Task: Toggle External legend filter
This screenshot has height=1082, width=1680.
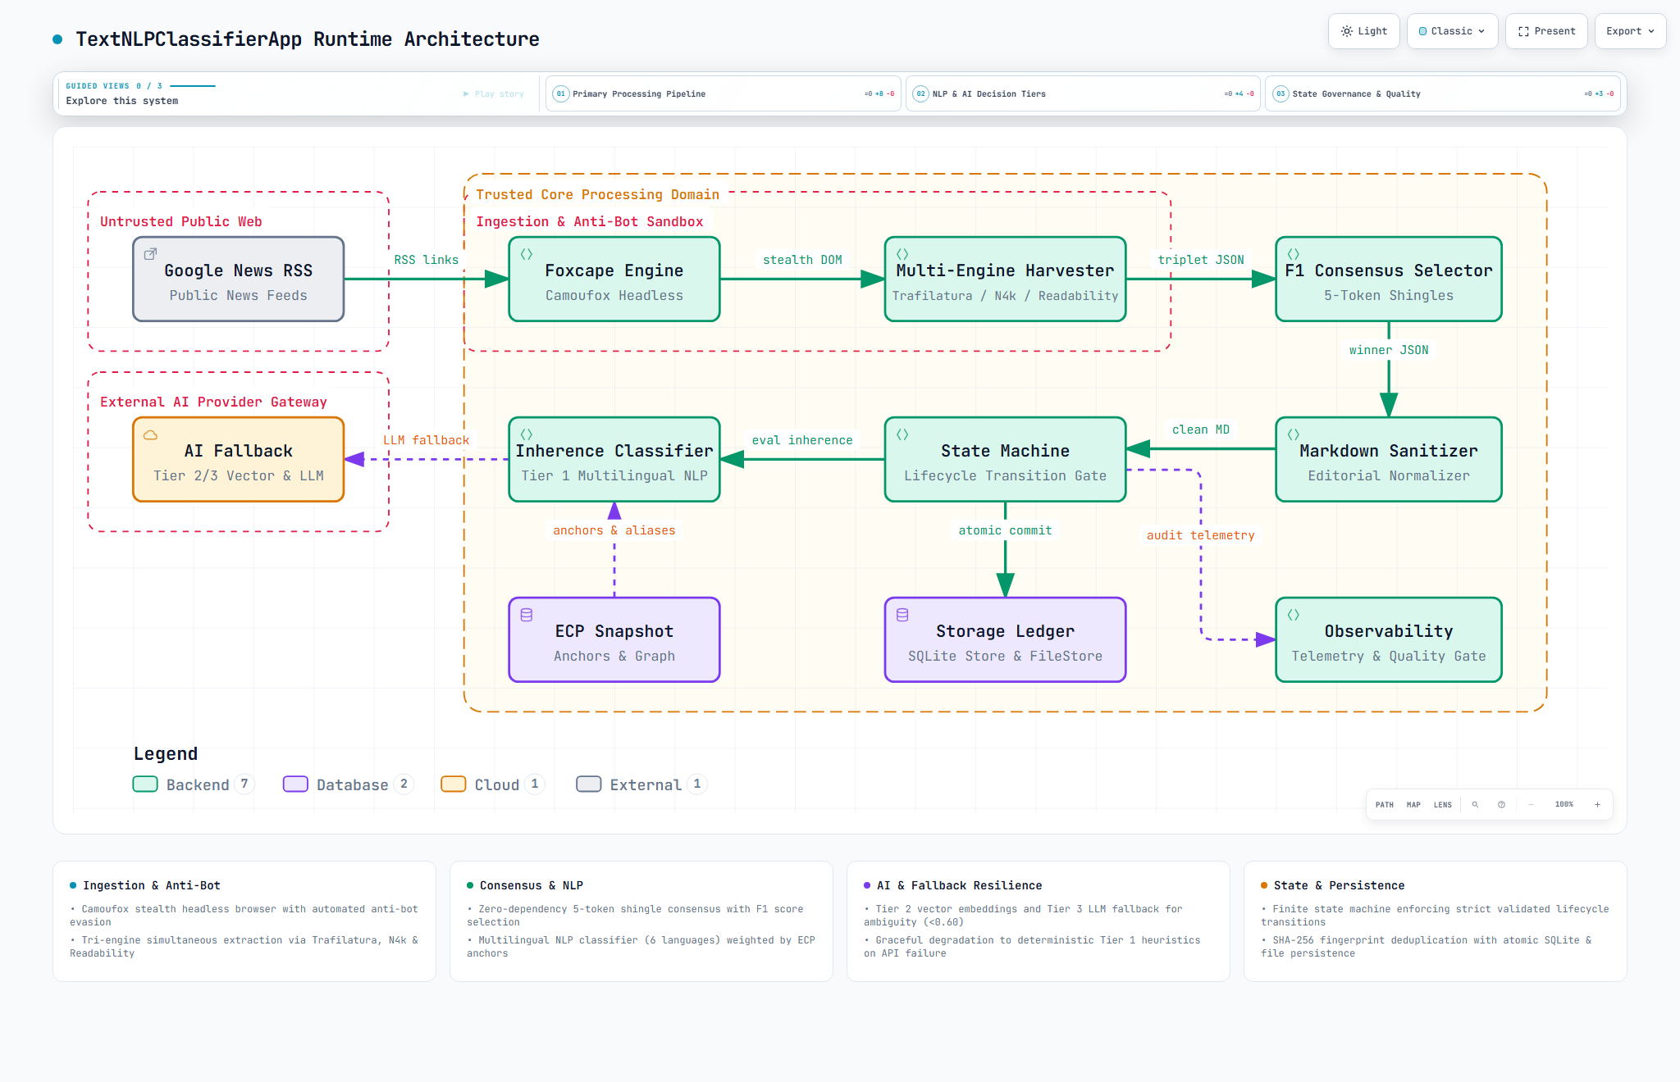Action: pos(641,784)
